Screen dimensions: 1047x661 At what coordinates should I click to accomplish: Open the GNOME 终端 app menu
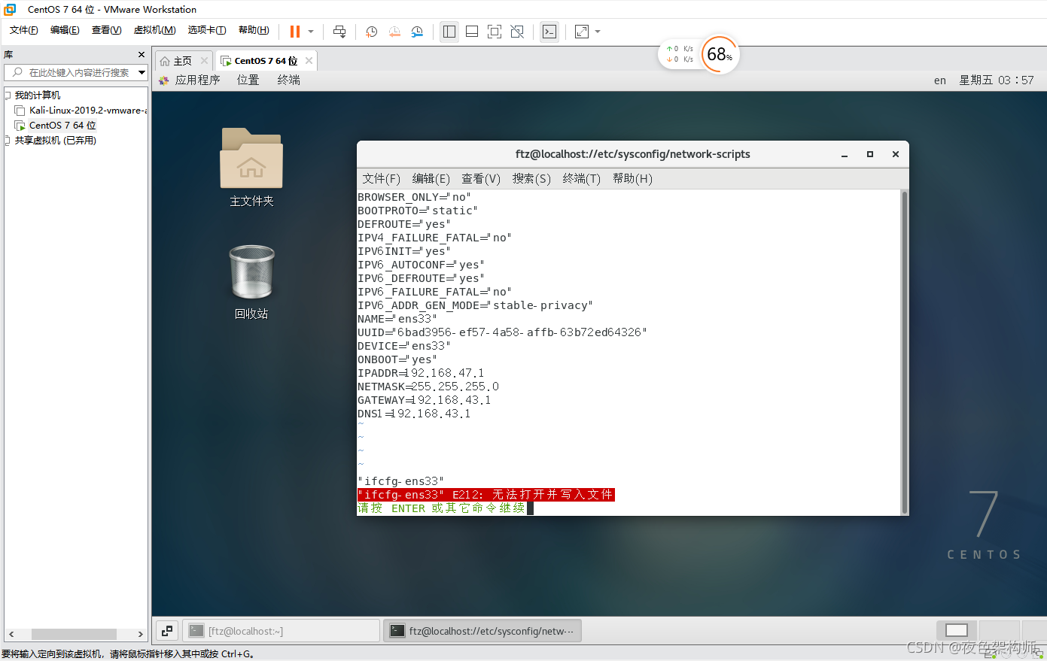coord(289,80)
